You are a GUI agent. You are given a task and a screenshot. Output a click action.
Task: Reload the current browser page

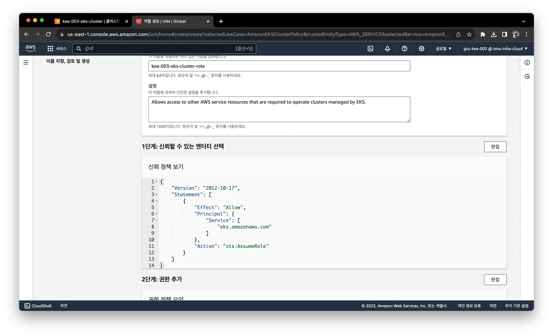click(48, 34)
